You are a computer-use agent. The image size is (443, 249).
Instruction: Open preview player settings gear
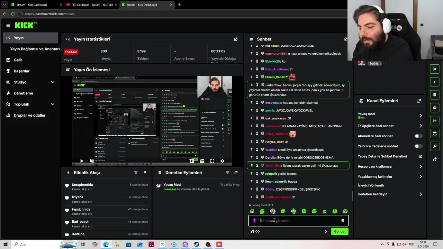222,161
